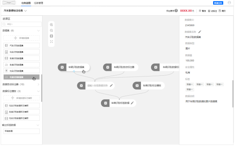The height and width of the screenshot is (146, 236).
Task: Click the blue 新建任务 button
Action: click(x=218, y=3)
